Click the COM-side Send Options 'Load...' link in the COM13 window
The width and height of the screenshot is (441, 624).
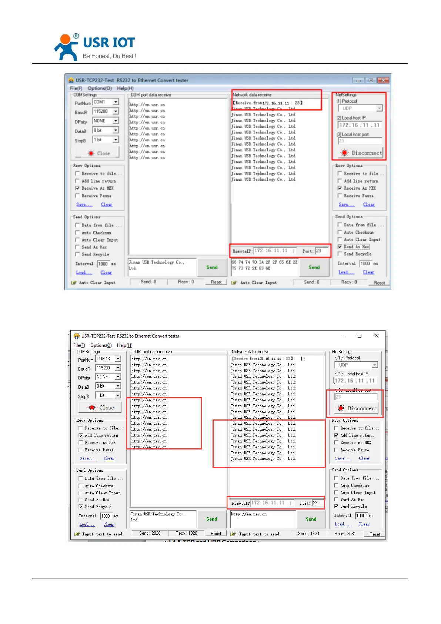click(87, 525)
